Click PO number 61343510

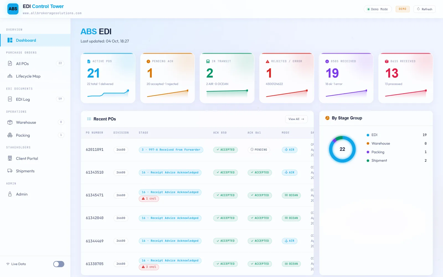[x=95, y=172]
